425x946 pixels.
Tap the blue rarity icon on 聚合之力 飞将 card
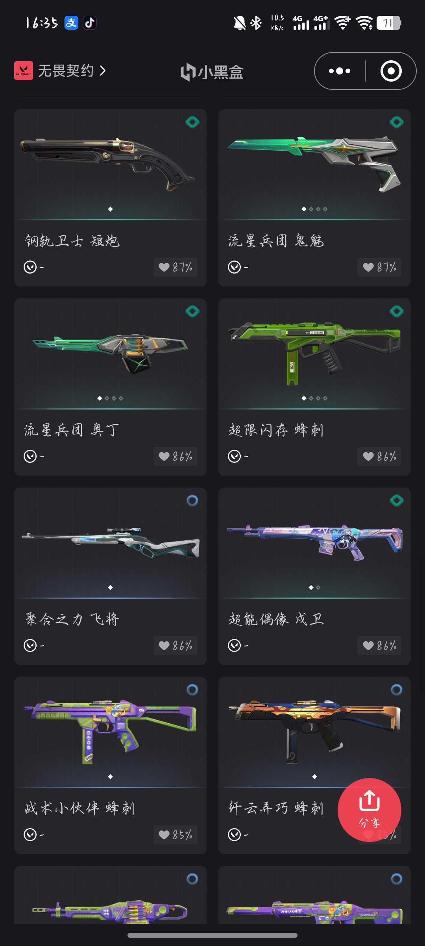192,501
